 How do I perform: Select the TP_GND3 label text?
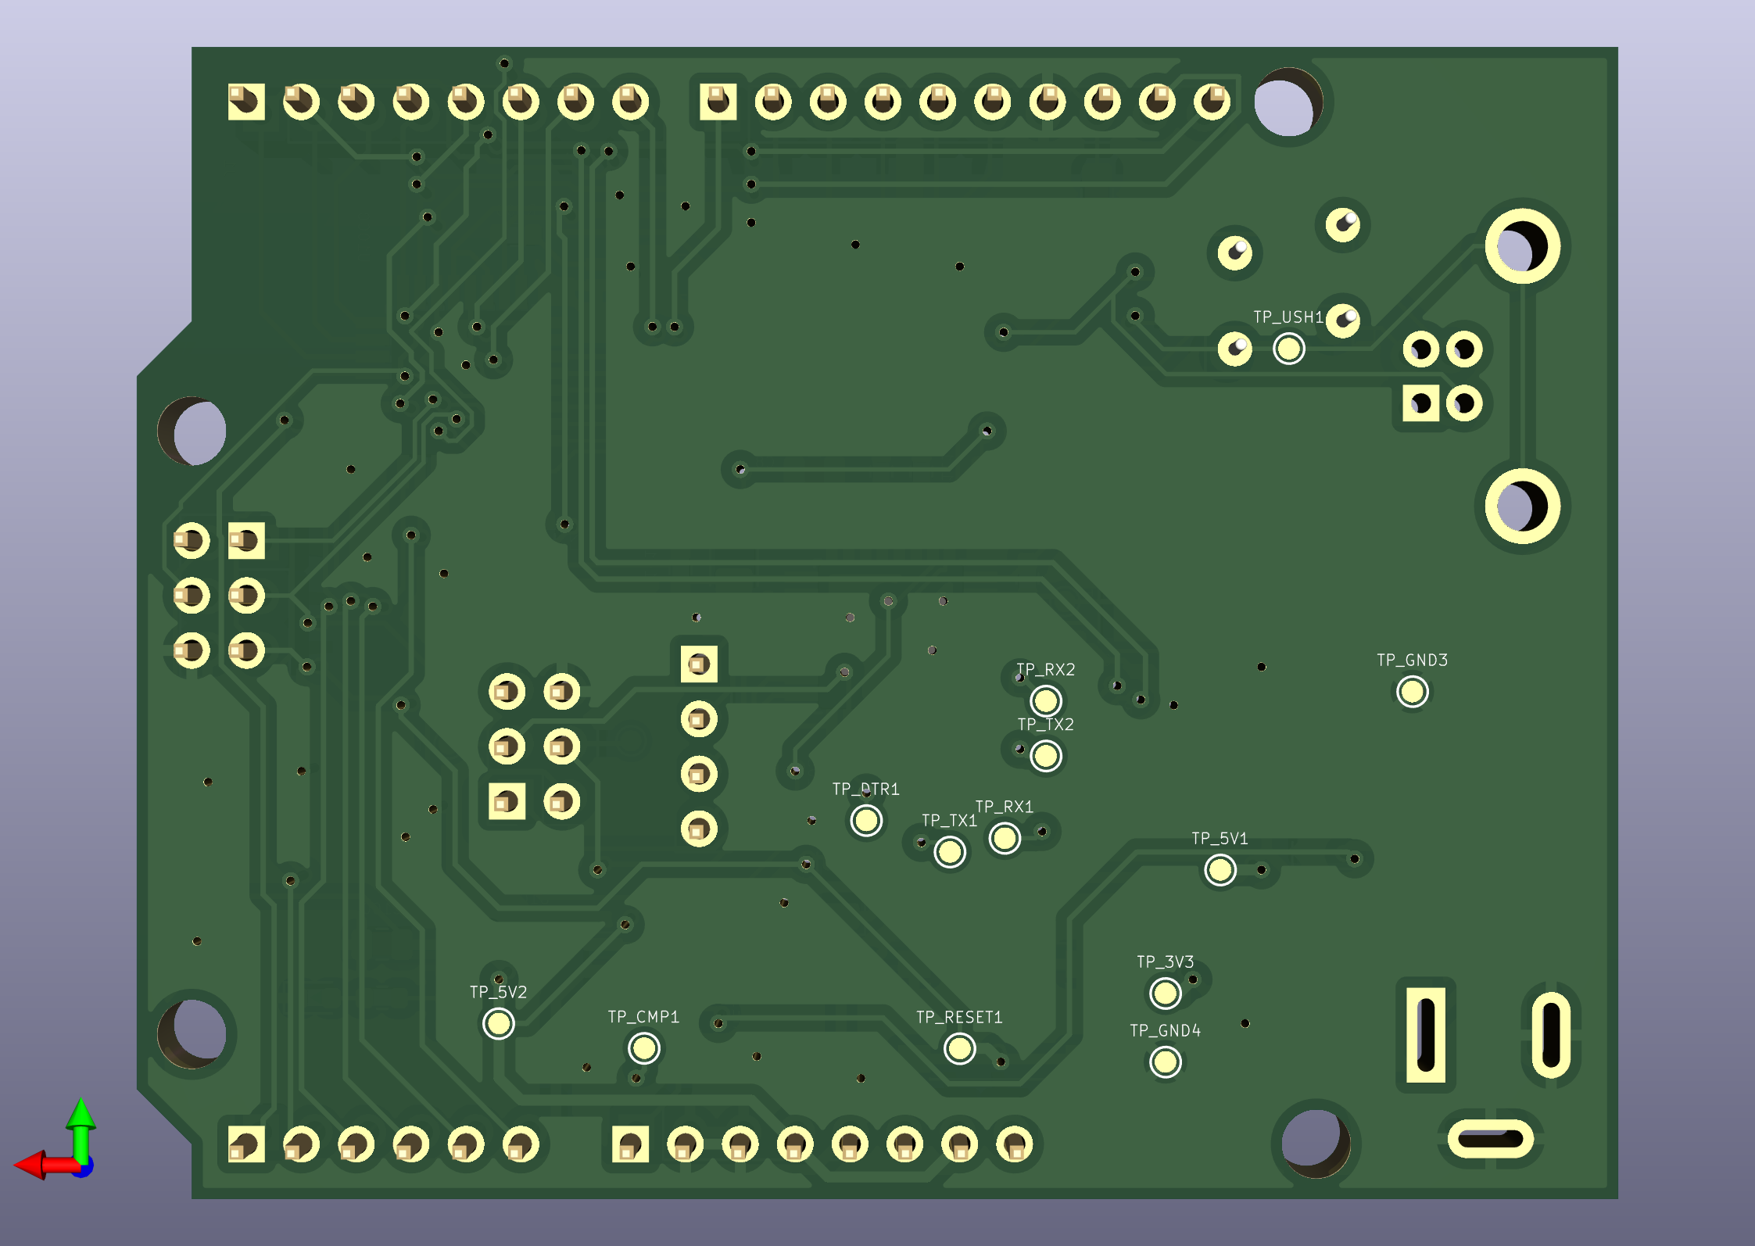[1412, 661]
